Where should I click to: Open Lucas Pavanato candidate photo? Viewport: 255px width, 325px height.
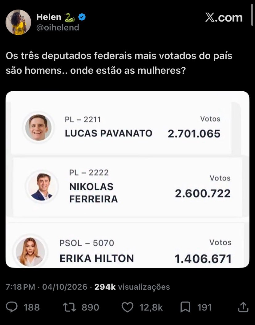tap(38, 127)
